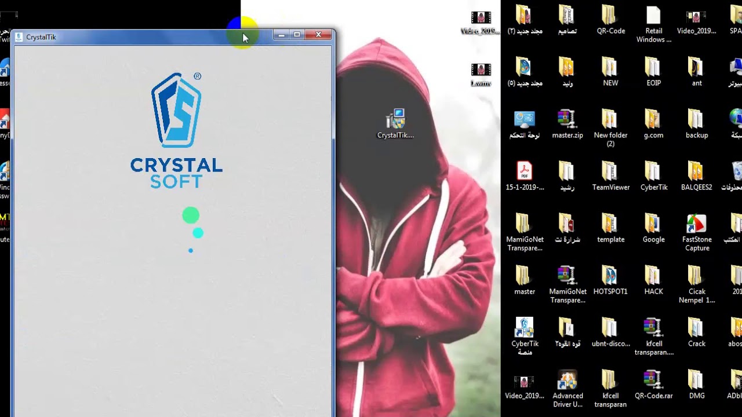Select the New folder (2) icon
The image size is (742, 417).
coord(610,129)
